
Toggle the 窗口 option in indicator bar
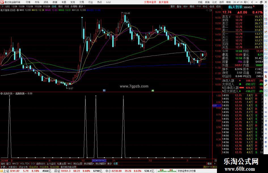tap(9, 164)
